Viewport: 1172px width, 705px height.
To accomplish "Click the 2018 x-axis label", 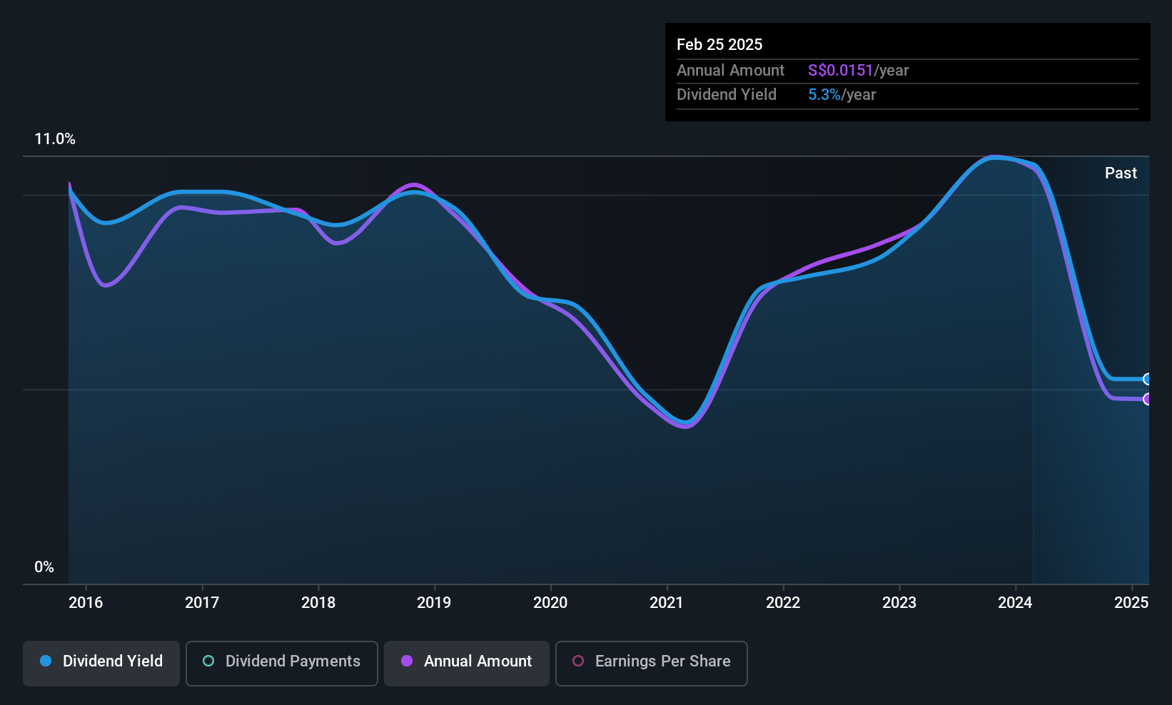I will pos(318,602).
